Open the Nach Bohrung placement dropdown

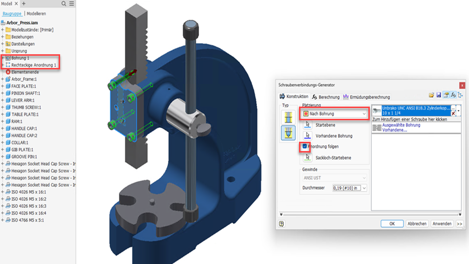[x=334, y=114]
